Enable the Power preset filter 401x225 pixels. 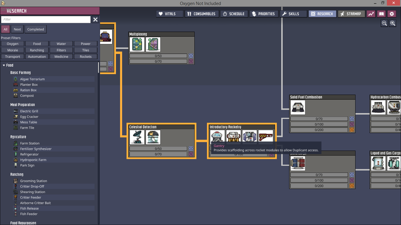(x=86, y=44)
